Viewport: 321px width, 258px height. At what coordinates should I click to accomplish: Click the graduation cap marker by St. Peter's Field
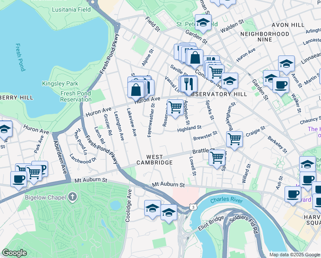coord(203,22)
